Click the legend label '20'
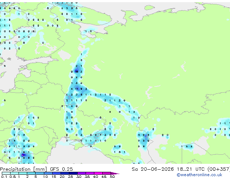 point(62,177)
